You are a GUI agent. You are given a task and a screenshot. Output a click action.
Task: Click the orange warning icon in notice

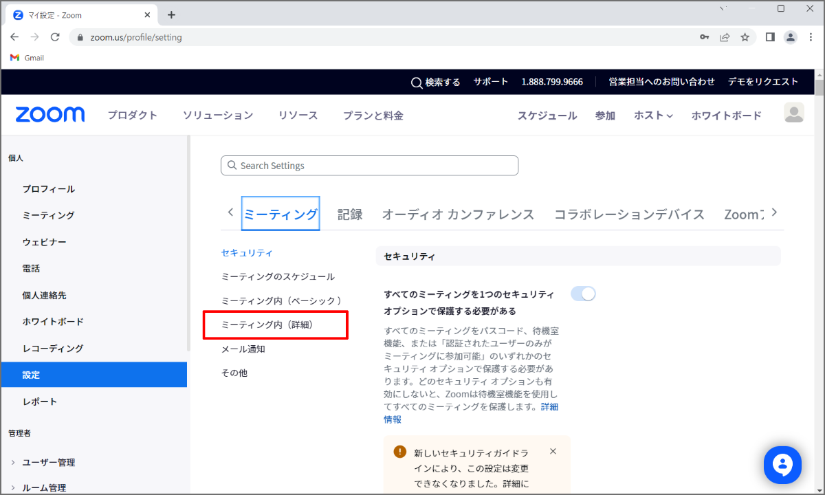(399, 452)
